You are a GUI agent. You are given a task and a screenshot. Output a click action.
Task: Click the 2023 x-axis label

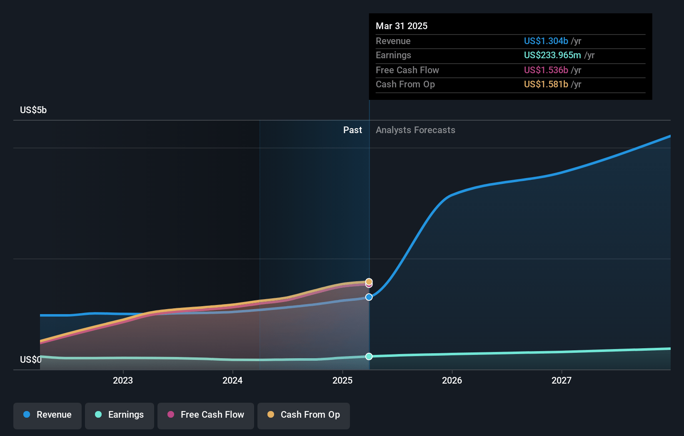[123, 380]
